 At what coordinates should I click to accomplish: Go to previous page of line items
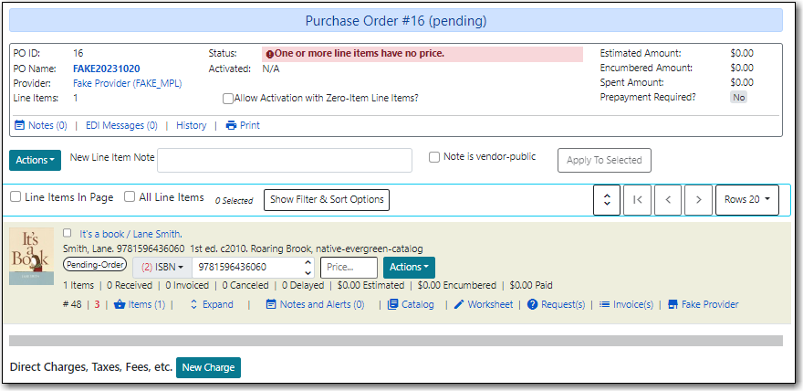(668, 200)
